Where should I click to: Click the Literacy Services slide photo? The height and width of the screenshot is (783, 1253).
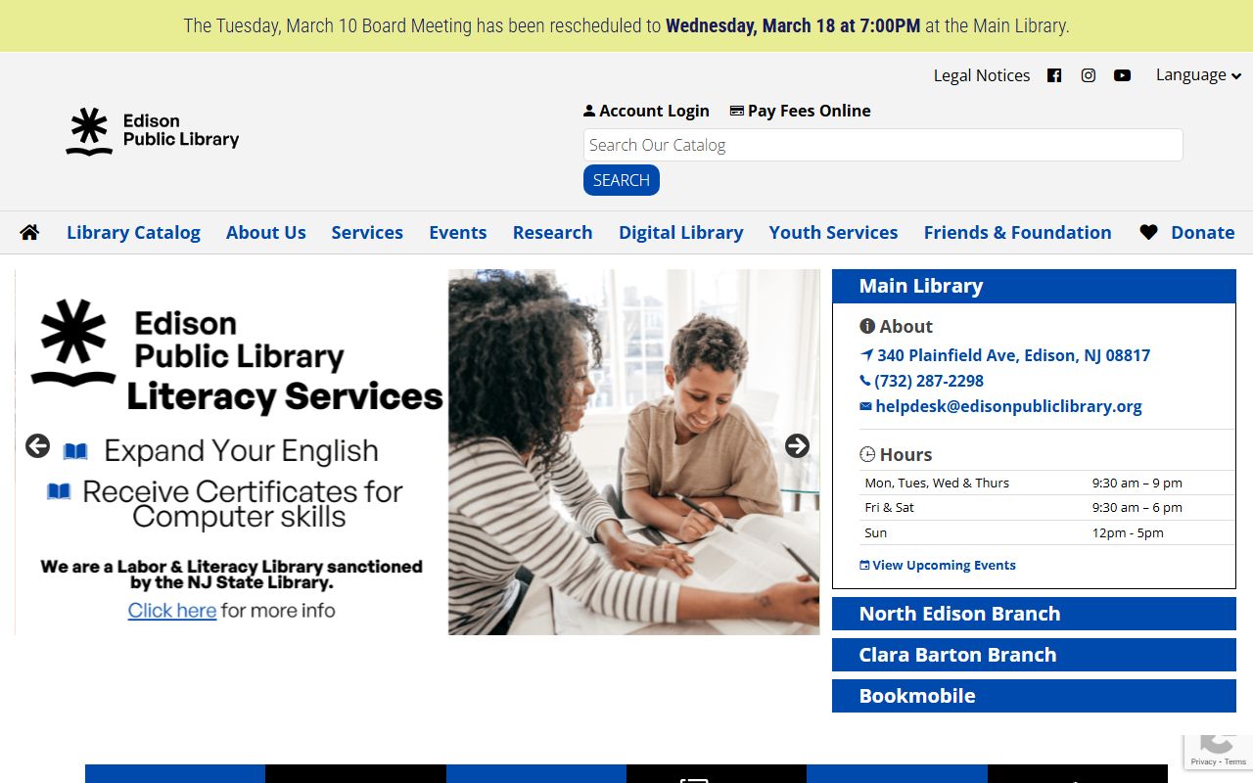(x=634, y=452)
